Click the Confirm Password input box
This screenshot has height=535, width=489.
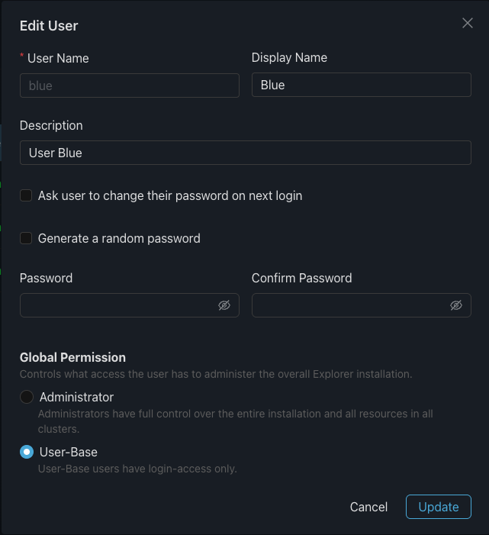pos(349,305)
